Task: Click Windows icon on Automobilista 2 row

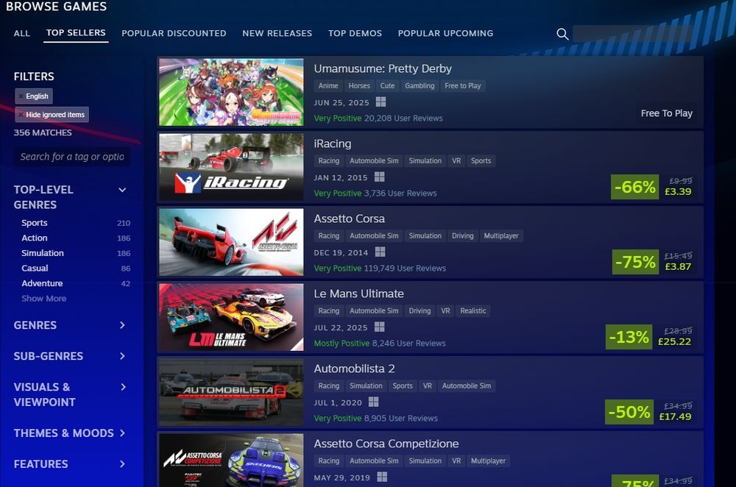Action: pyautogui.click(x=374, y=402)
